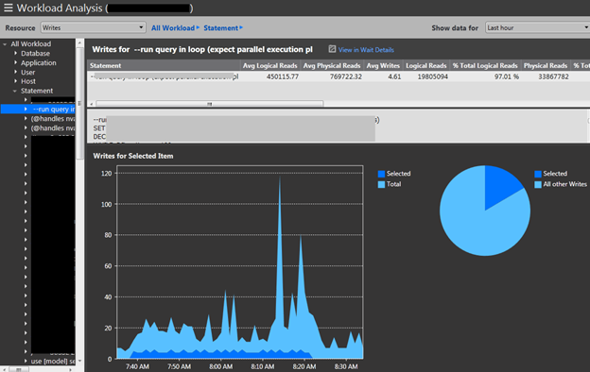
Task: Expand the Application tree node
Action: point(15,62)
